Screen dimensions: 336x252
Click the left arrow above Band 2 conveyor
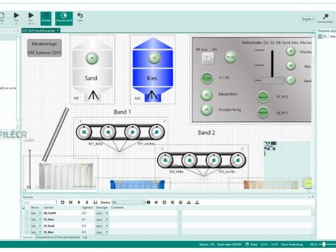[162, 149]
